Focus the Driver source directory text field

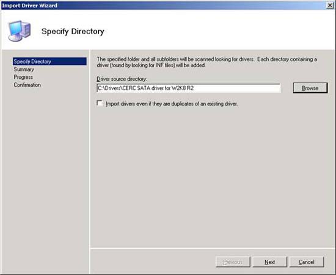(188, 88)
